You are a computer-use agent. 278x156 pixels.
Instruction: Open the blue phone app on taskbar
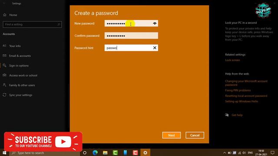point(125,153)
